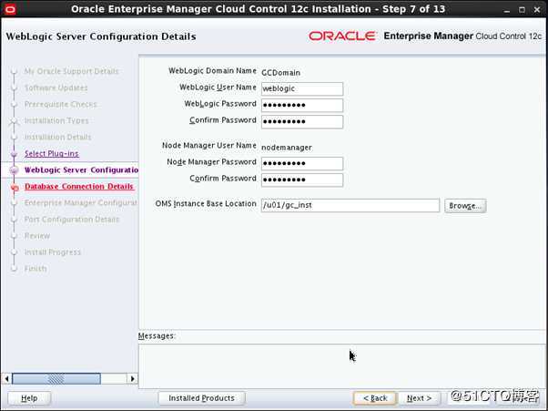Proceed with the Next button
This screenshot has height=411, width=548.
click(419, 398)
